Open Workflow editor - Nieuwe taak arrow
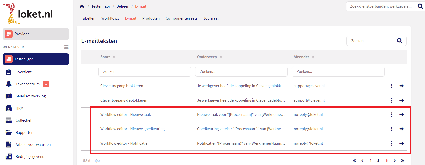 (402, 115)
